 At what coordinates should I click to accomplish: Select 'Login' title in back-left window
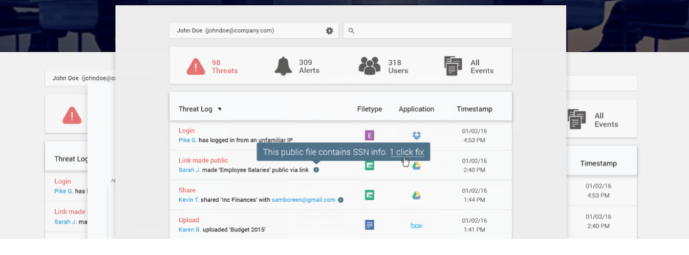coord(63,181)
